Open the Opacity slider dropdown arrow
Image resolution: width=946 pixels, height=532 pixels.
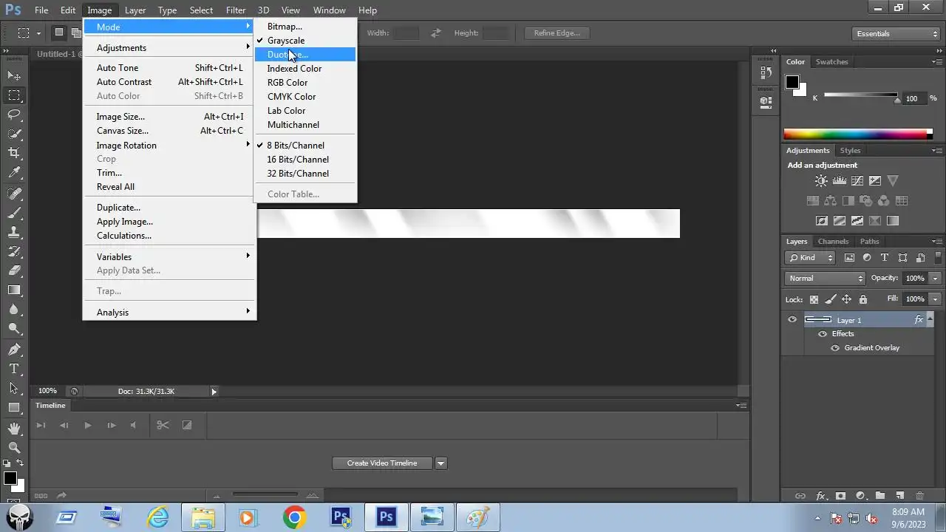935,279
